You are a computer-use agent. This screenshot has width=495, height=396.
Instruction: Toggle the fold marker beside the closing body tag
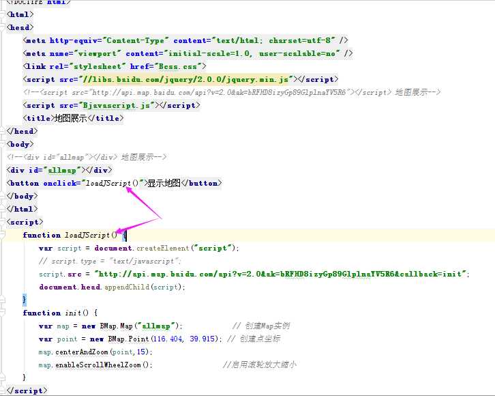point(3,196)
